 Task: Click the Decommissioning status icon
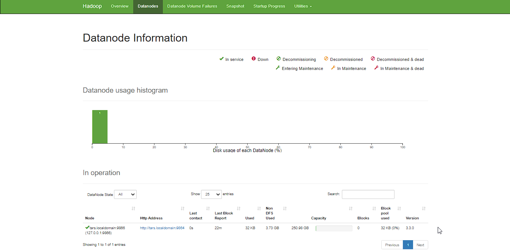(x=278, y=59)
